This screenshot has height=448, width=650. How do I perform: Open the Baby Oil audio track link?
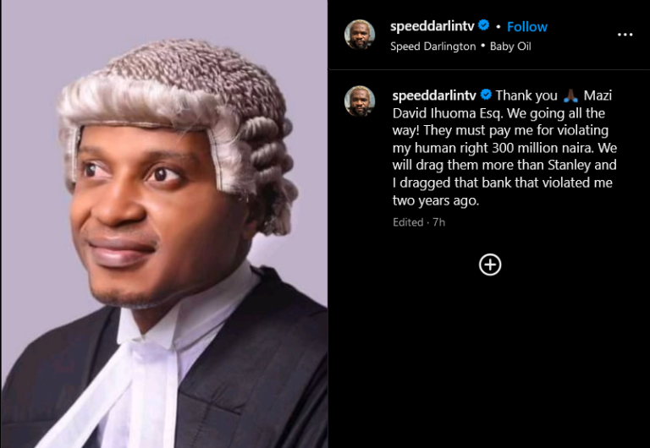click(510, 46)
